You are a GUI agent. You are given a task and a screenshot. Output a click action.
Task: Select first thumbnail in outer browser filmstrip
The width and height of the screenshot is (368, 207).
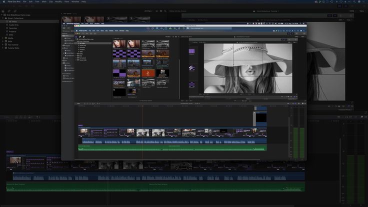(x=71, y=19)
